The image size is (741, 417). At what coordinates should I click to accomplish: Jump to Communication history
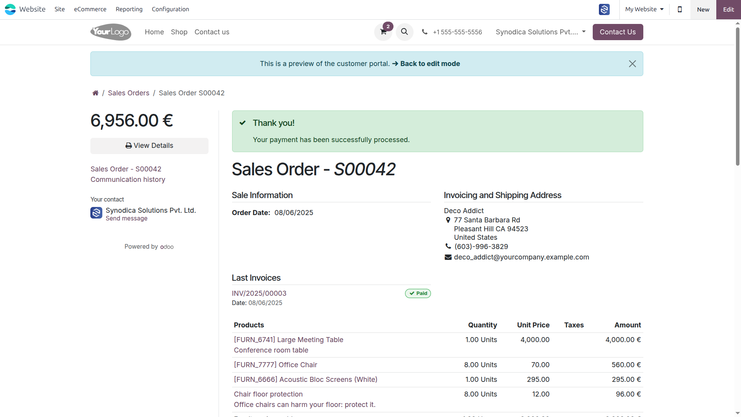[128, 180]
